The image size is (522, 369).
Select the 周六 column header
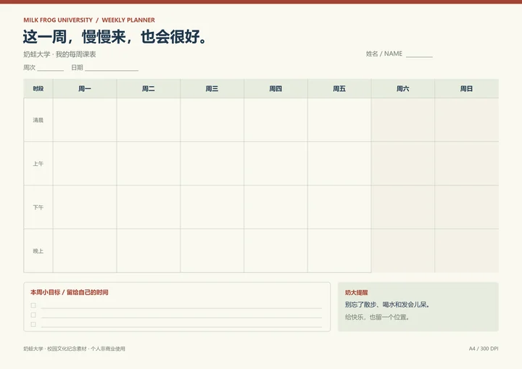(403, 88)
